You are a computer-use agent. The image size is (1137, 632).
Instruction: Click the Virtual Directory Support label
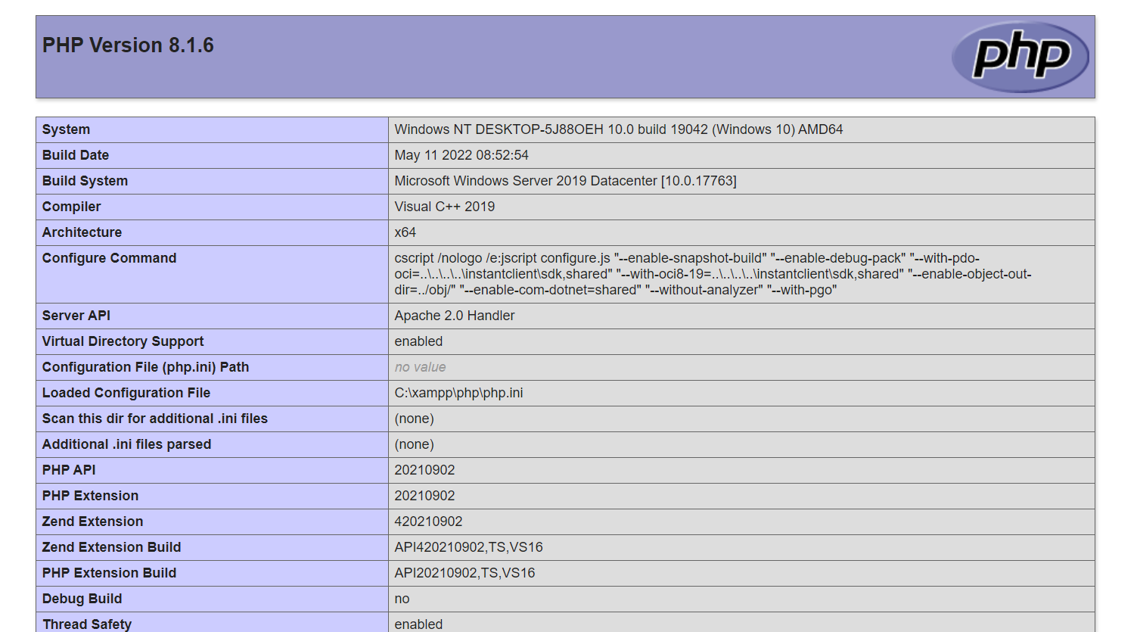click(123, 341)
